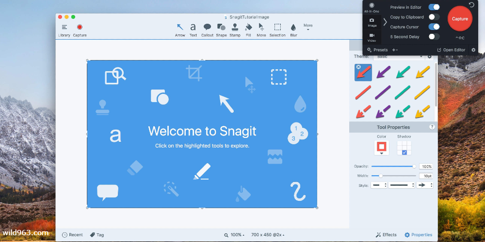This screenshot has width=485, height=242.
Task: Enable 5 Second Delay switch
Action: [434, 37]
